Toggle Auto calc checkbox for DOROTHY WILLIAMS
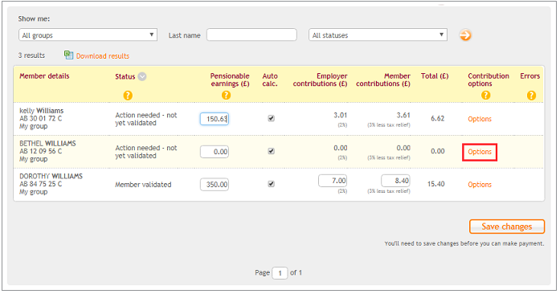The image size is (560, 294). click(x=271, y=184)
